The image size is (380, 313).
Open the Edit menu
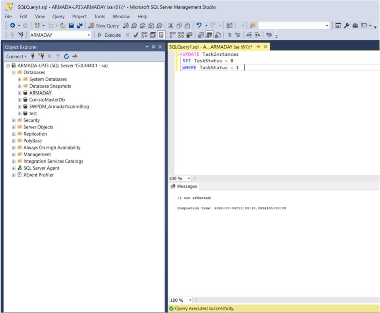(23, 17)
